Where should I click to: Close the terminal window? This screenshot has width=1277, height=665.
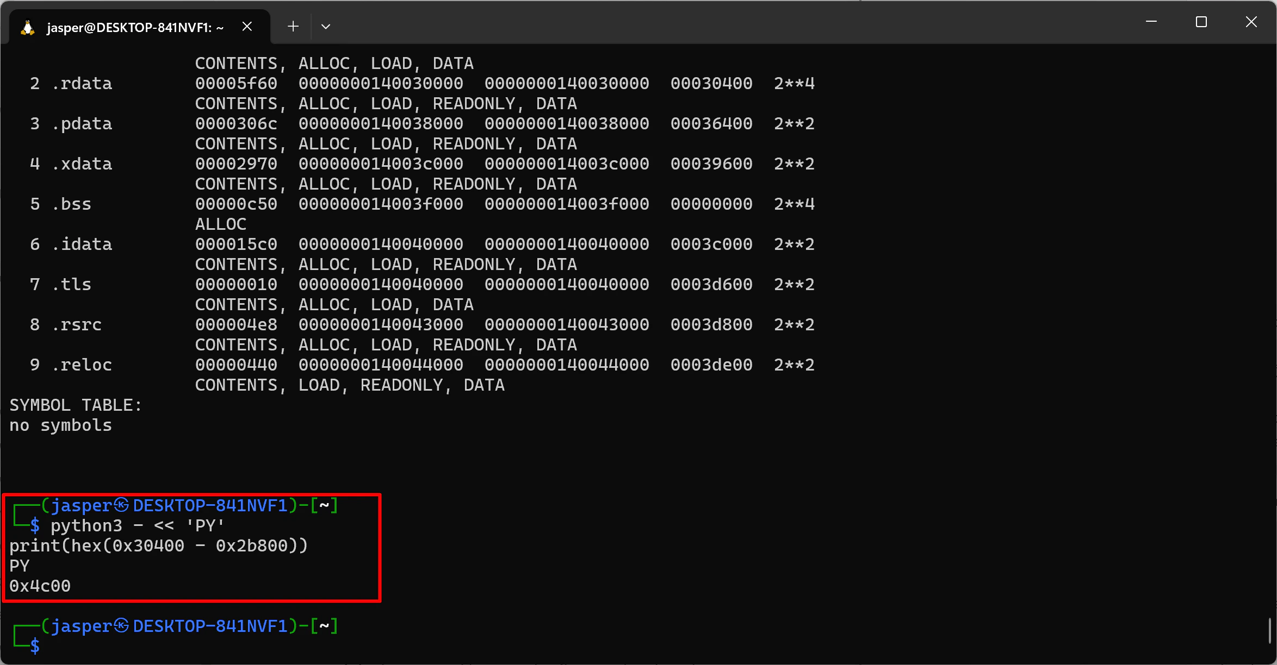(x=1251, y=22)
